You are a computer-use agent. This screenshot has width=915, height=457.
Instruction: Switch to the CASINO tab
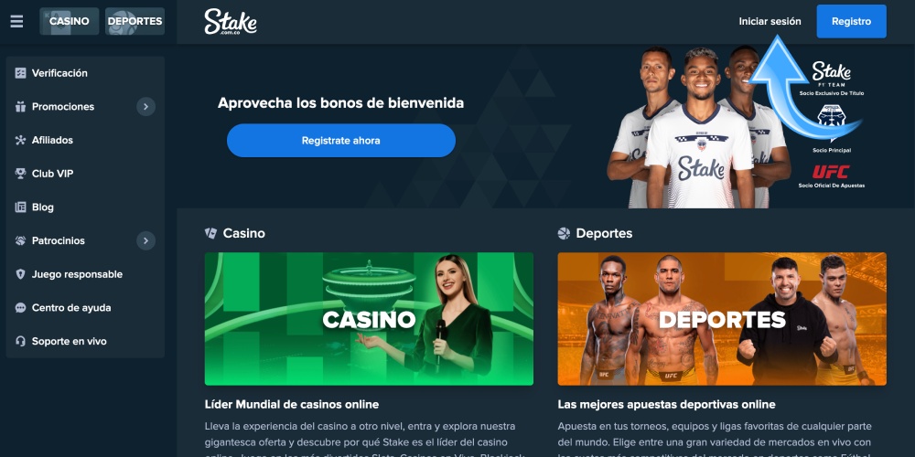click(69, 22)
